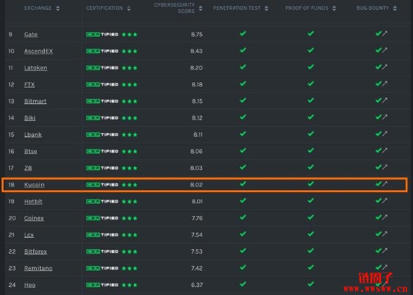The height and width of the screenshot is (295, 413).
Task: Open AscendEX's bug bounty external arrow
Action: pyautogui.click(x=385, y=50)
